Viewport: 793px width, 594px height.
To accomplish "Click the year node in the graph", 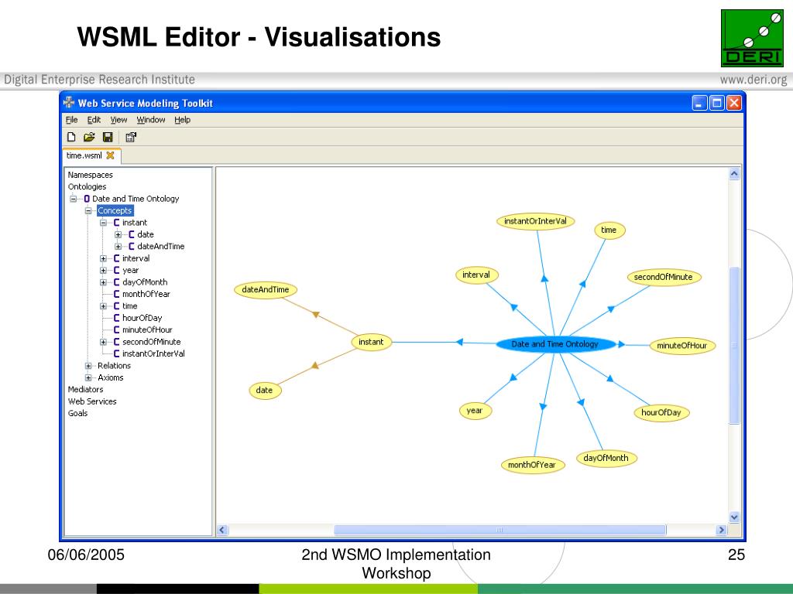I will (475, 411).
